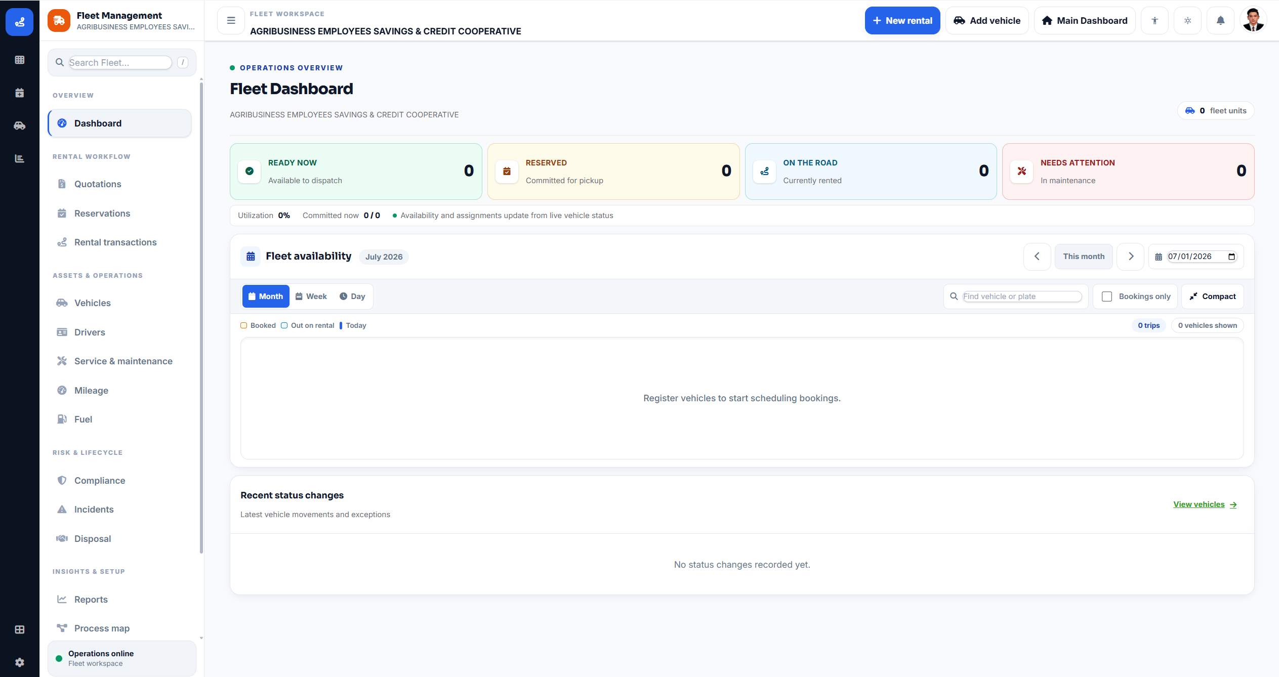Click the bottom table icon in the left rail
The image size is (1279, 677).
pyautogui.click(x=20, y=629)
